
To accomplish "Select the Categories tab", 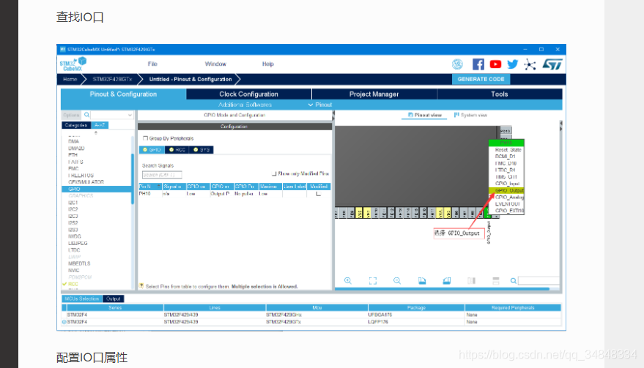I will [76, 125].
